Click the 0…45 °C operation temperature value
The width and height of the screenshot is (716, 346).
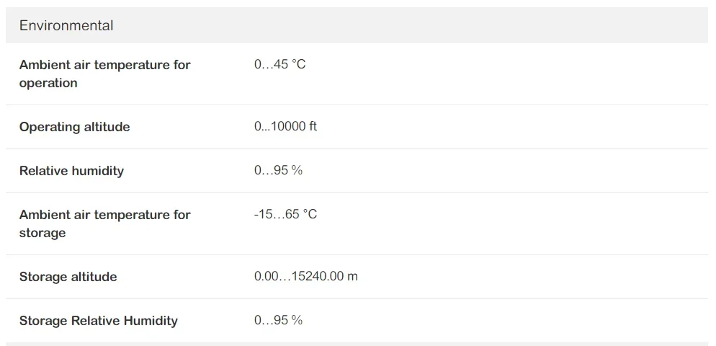point(280,64)
